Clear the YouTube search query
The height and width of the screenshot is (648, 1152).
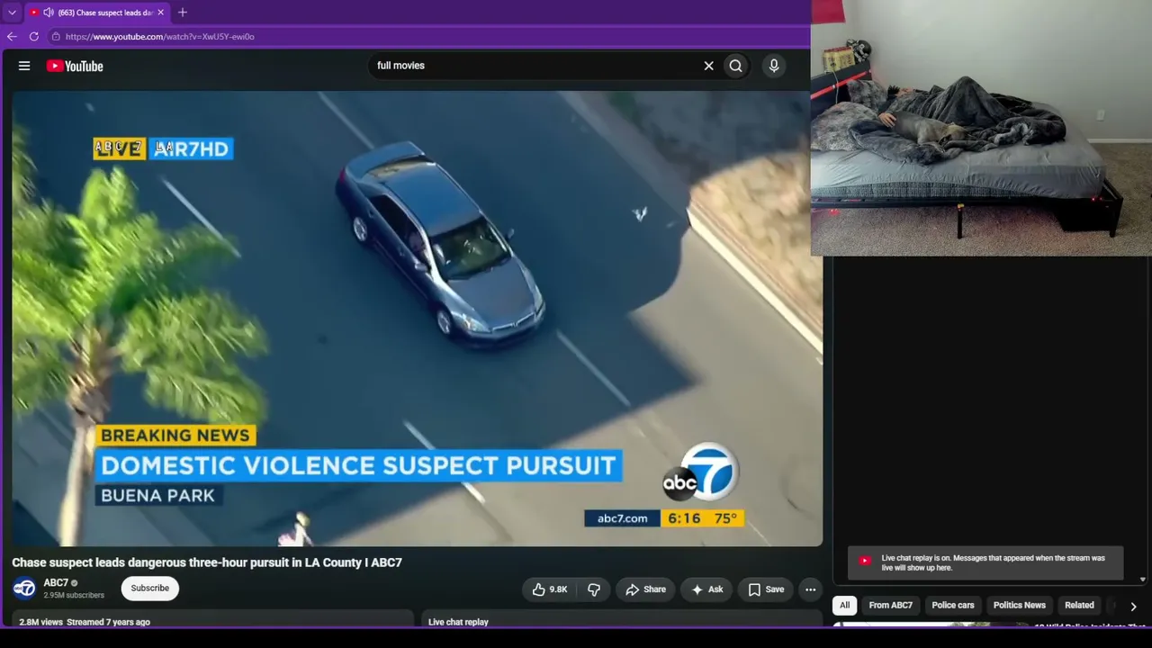tap(709, 66)
